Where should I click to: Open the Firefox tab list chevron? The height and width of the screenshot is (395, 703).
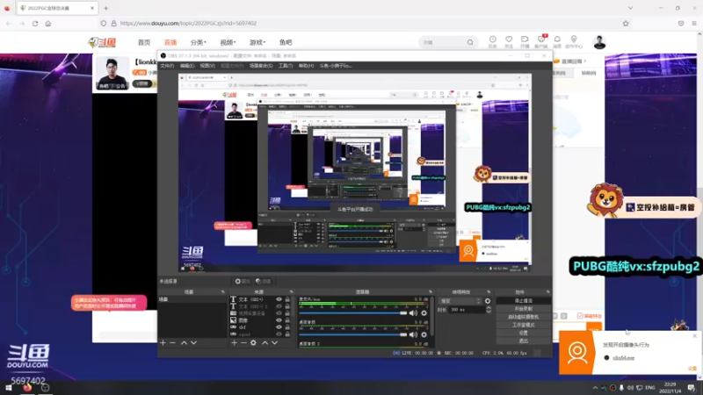point(630,8)
